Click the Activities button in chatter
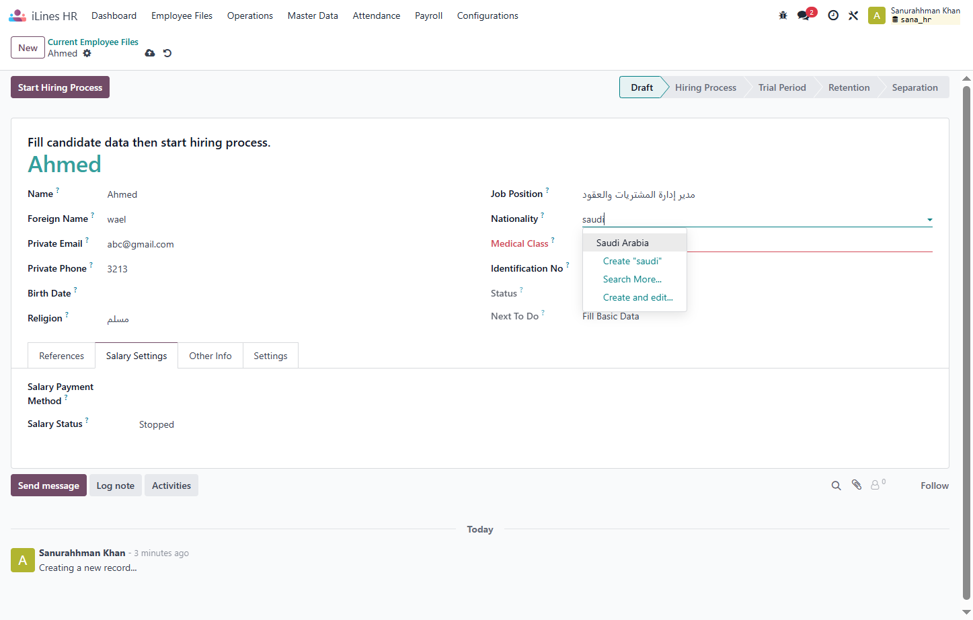This screenshot has width=973, height=620. (x=171, y=486)
